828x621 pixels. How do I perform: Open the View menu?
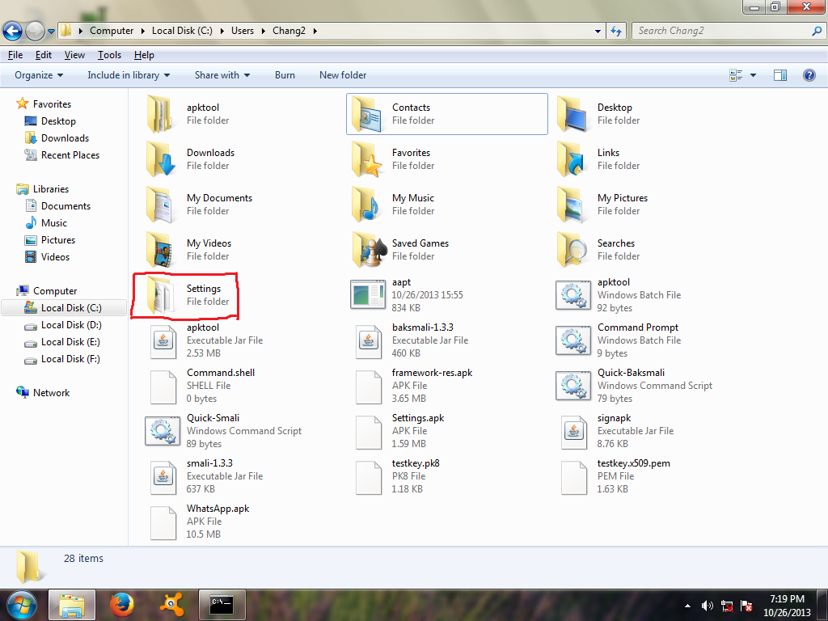point(74,55)
